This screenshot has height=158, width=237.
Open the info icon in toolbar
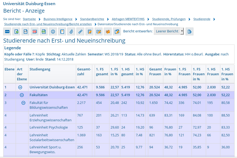[53, 32]
